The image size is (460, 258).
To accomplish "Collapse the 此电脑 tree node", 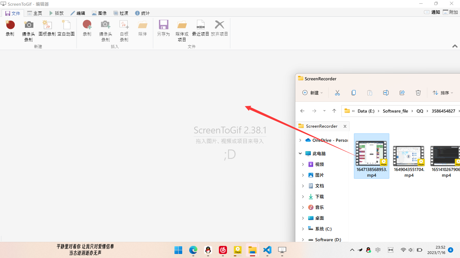I will 300,154.
